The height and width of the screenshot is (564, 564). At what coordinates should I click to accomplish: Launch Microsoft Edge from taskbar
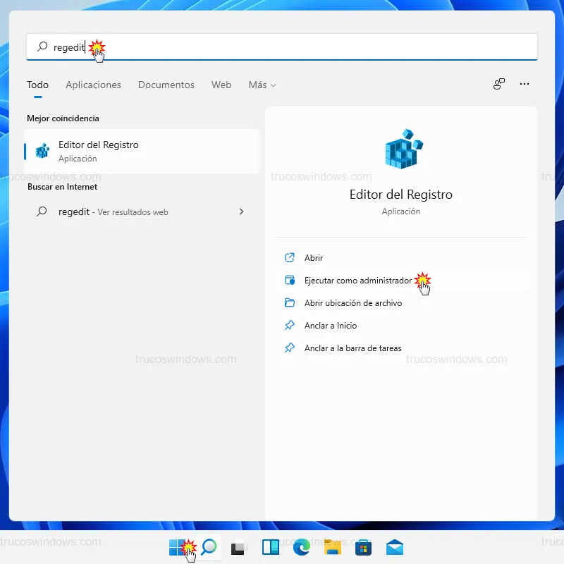(302, 547)
